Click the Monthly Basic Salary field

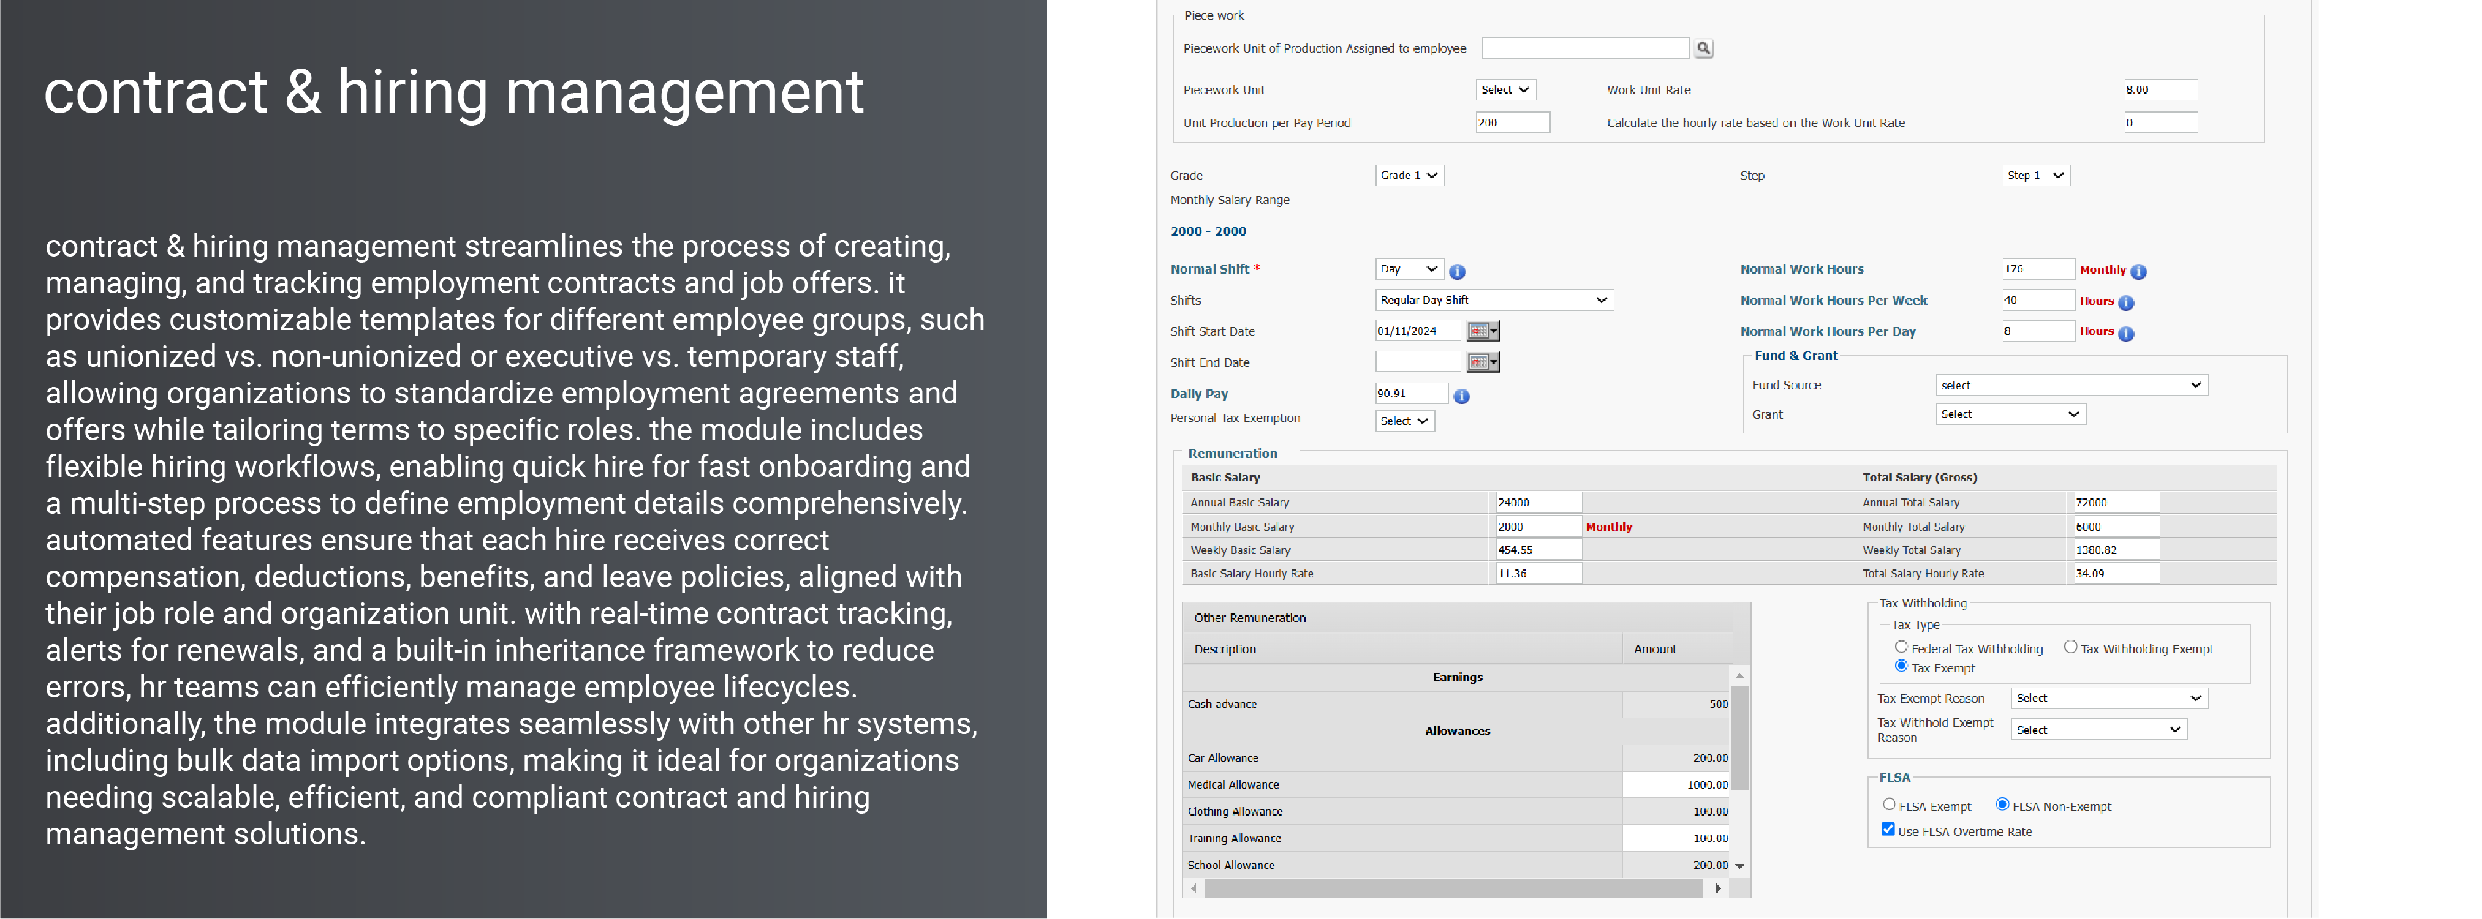pos(1538,527)
